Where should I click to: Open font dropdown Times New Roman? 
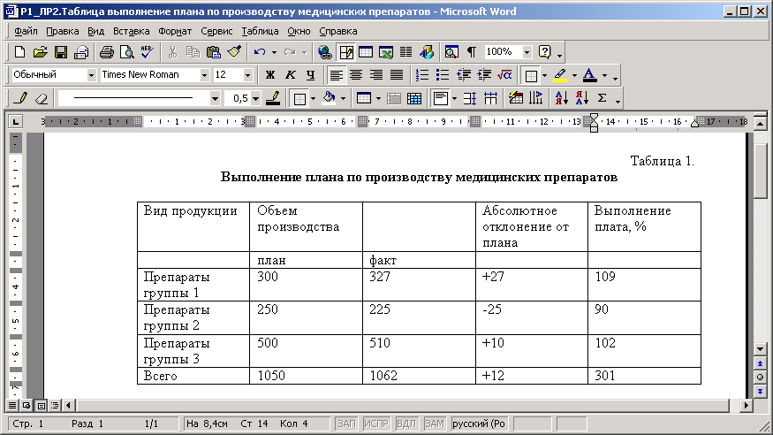point(204,75)
